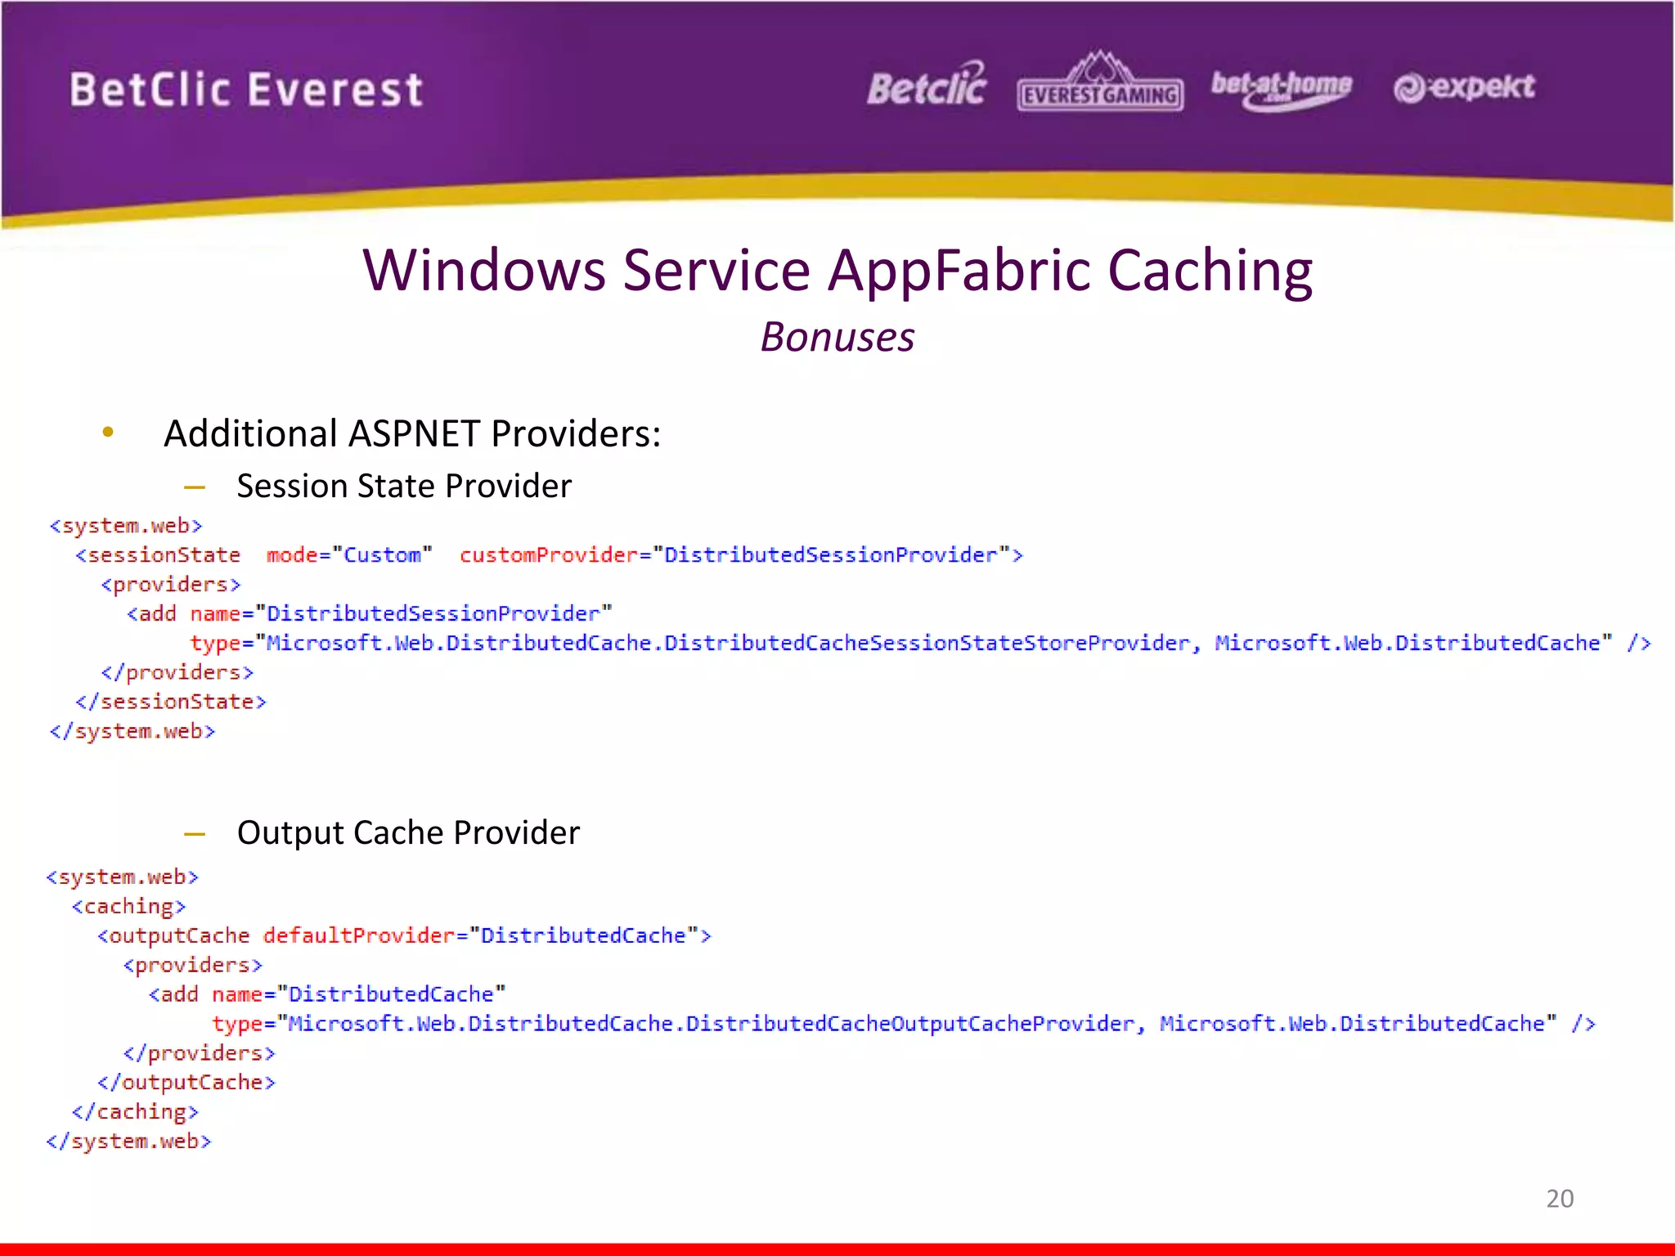The image size is (1675, 1256).
Task: Click the Session State Provider heading
Action: point(404,486)
